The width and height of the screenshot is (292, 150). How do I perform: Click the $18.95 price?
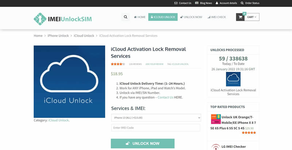click(x=117, y=74)
